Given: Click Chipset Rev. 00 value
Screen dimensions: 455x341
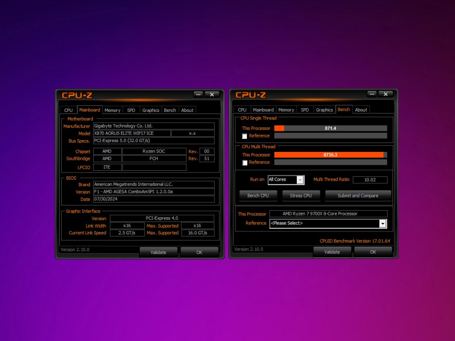Looking at the screenshot, I should click(207, 151).
